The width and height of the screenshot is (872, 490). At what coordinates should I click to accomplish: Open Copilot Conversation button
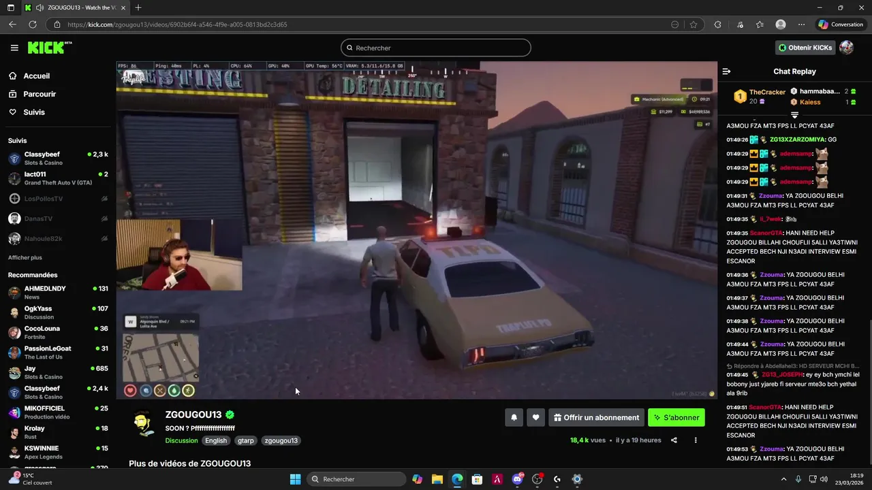coord(841,24)
